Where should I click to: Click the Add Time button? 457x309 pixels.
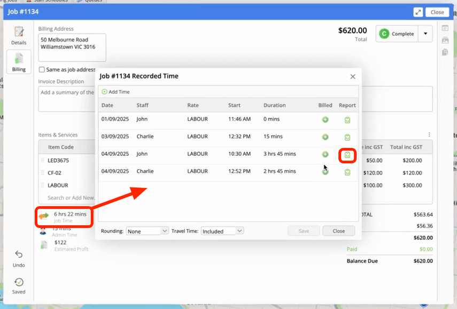[116, 92]
